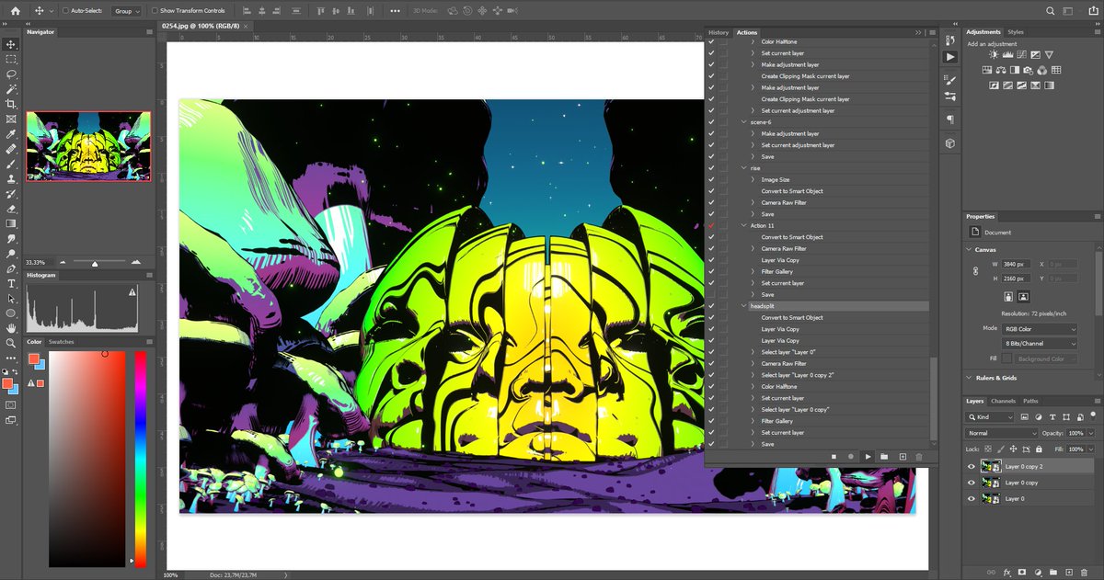This screenshot has height=580, width=1104.
Task: Select the Pen tool
Action: 11,268
